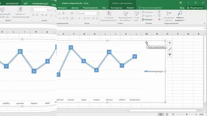Switch to the Данные tab
207x116 pixels.
[x=75, y=8]
